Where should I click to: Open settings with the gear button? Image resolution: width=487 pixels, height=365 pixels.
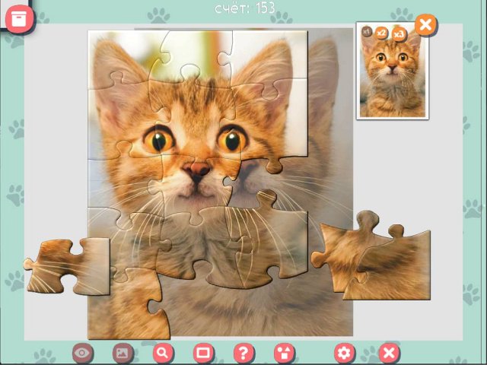point(345,353)
